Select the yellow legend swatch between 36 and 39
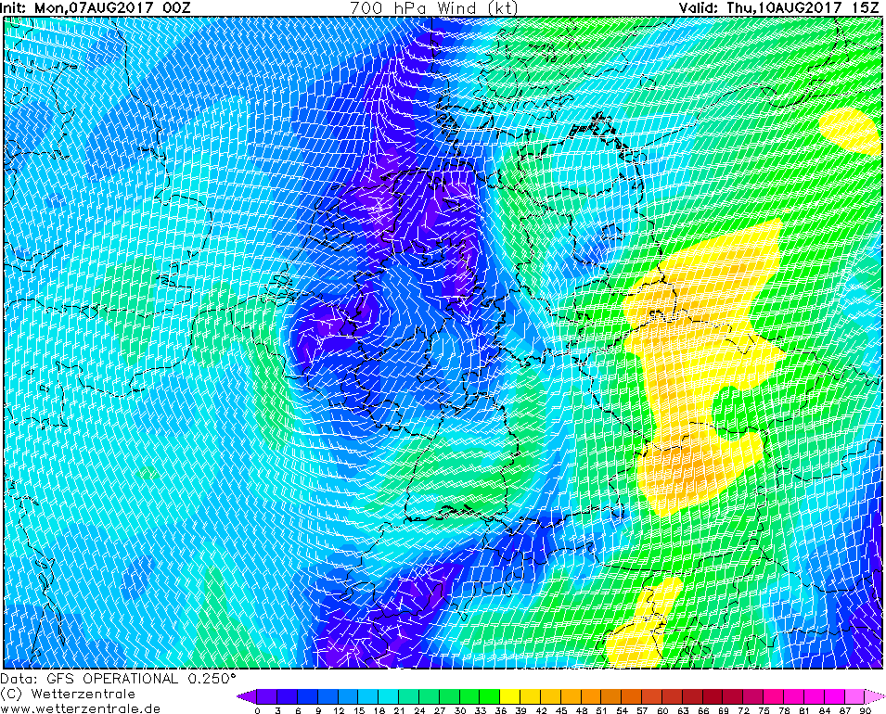Screen dimensions: 886x714 [510, 696]
